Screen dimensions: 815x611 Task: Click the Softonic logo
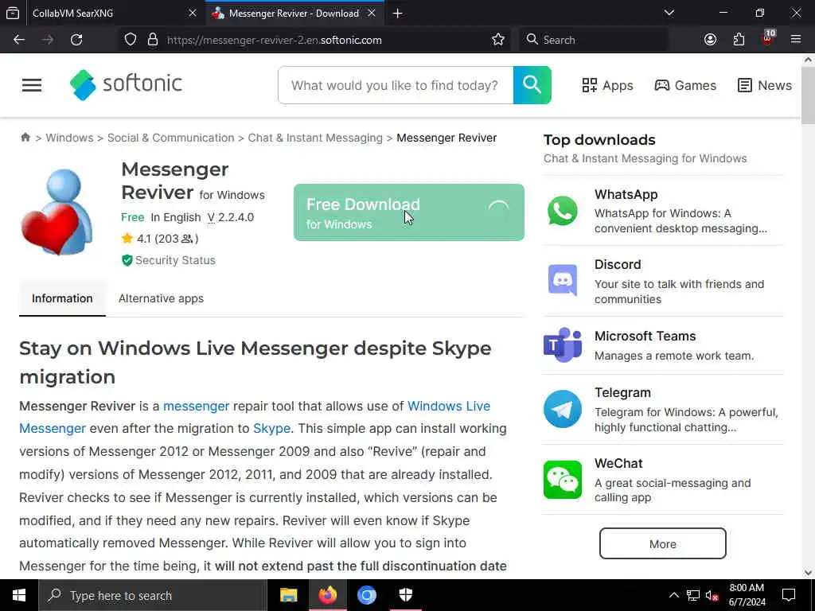point(126,84)
